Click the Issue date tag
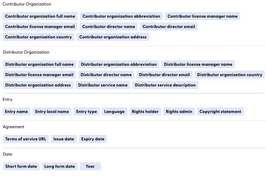 click(64, 139)
